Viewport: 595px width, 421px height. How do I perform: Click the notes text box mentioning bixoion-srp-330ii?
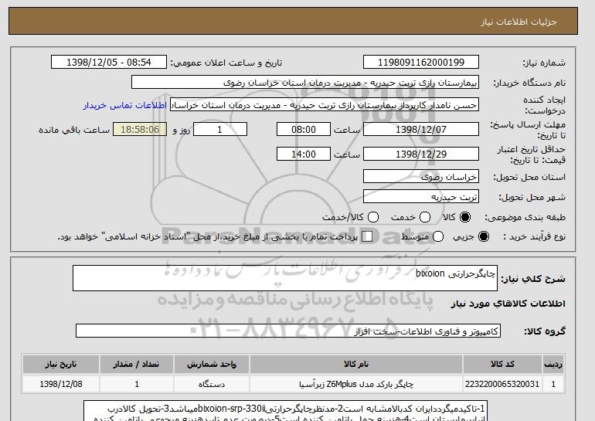286,411
